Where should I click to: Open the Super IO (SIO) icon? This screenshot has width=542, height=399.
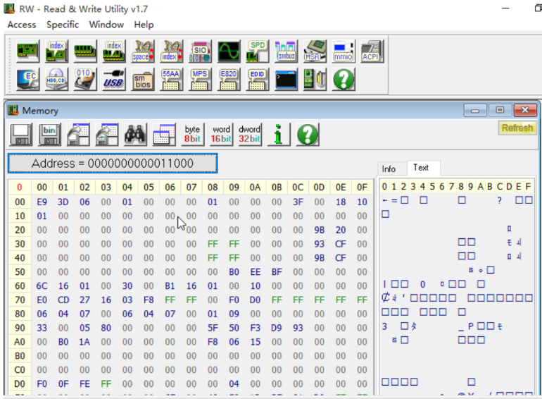tap(200, 51)
